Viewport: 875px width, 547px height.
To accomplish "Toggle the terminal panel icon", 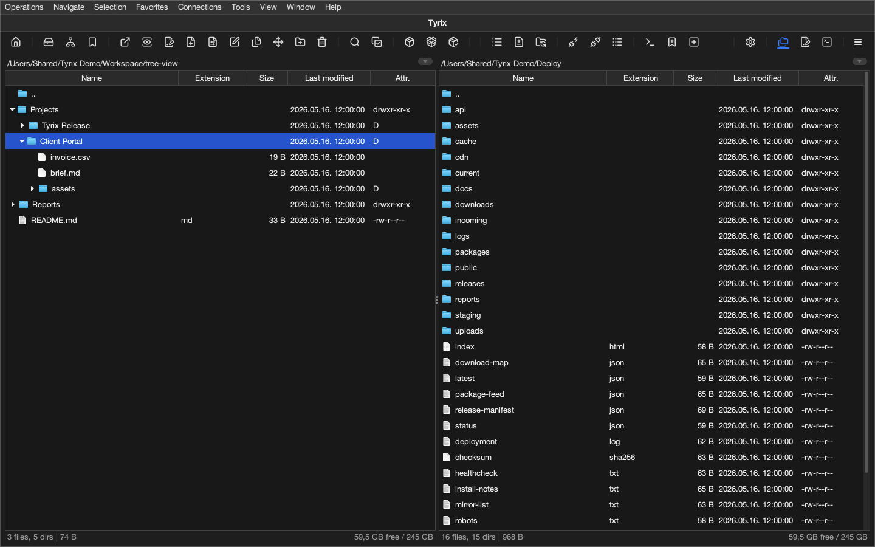I will (x=827, y=42).
